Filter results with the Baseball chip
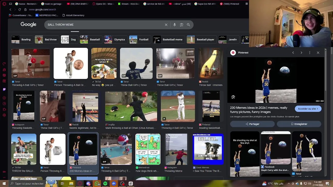Viewport: 333px width, 187px height. (91, 39)
